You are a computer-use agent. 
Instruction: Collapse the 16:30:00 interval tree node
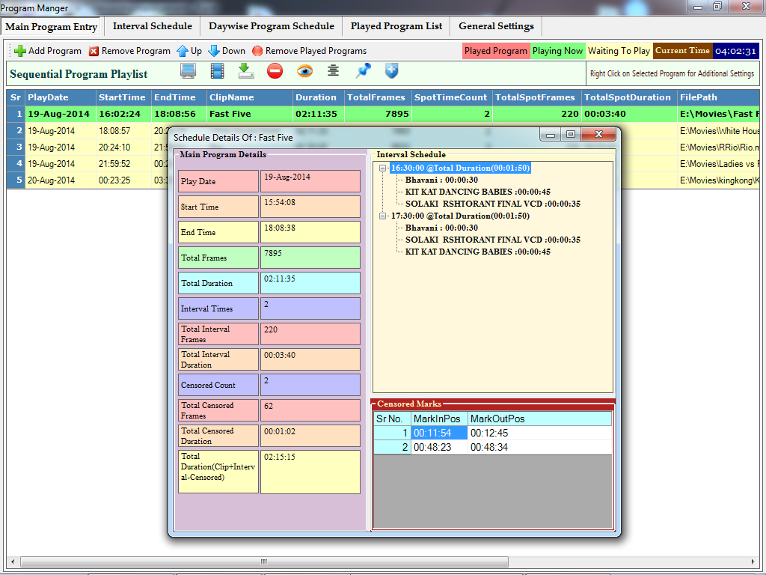(383, 168)
